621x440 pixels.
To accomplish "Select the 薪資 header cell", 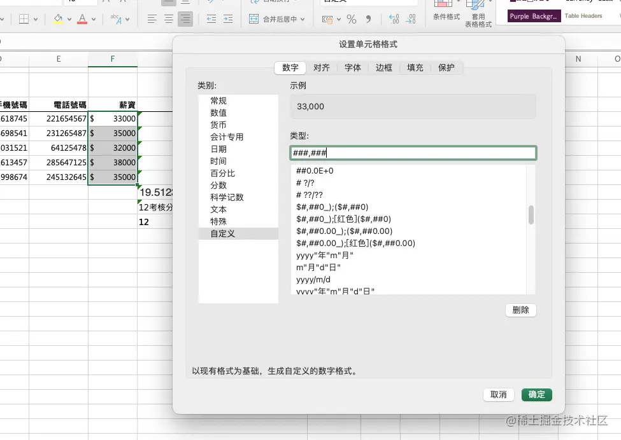I will [x=113, y=105].
